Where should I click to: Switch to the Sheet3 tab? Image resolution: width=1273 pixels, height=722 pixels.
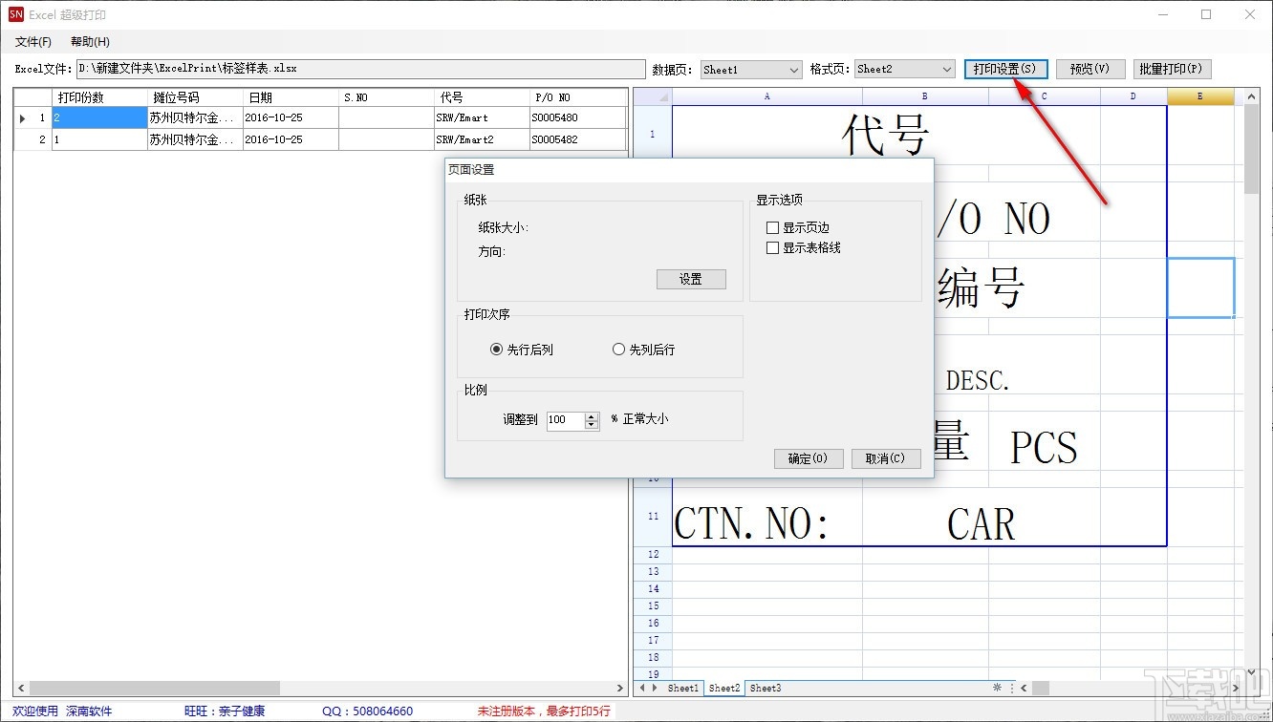click(765, 688)
